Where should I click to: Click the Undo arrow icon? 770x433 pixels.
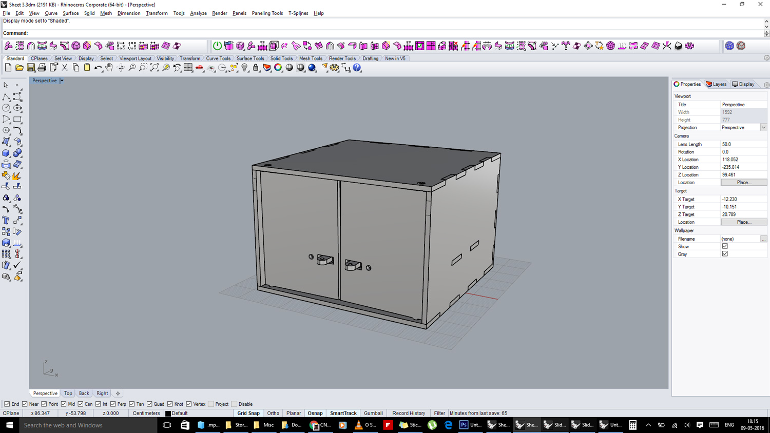98,68
